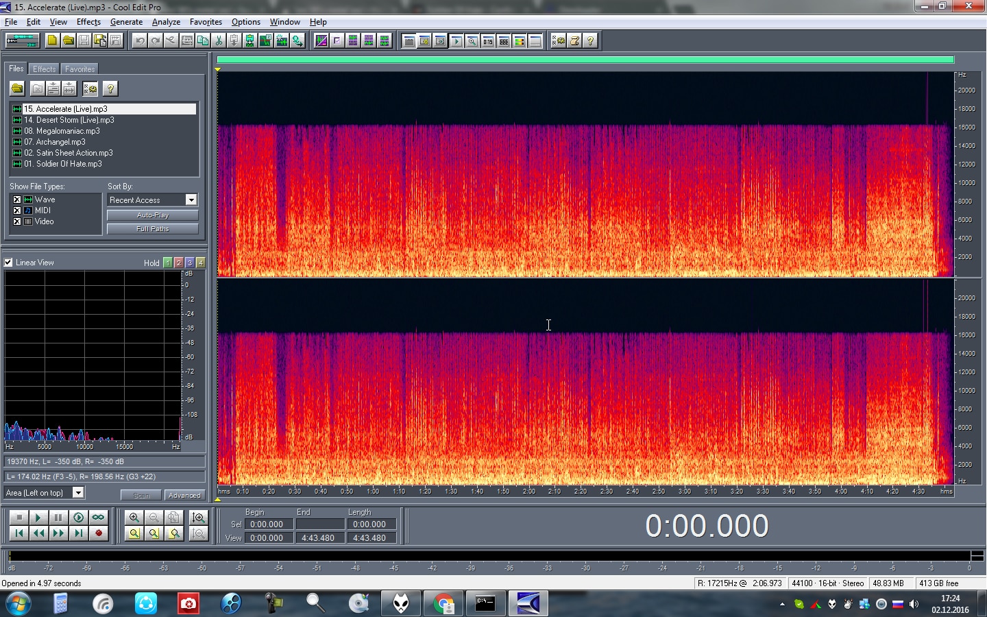Open the Generate menu
Screen dimensions: 987x617
[126, 22]
